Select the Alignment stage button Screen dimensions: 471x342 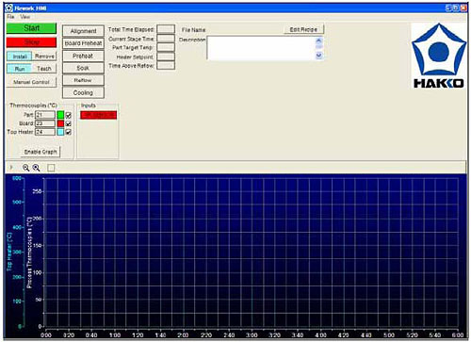tap(83, 31)
